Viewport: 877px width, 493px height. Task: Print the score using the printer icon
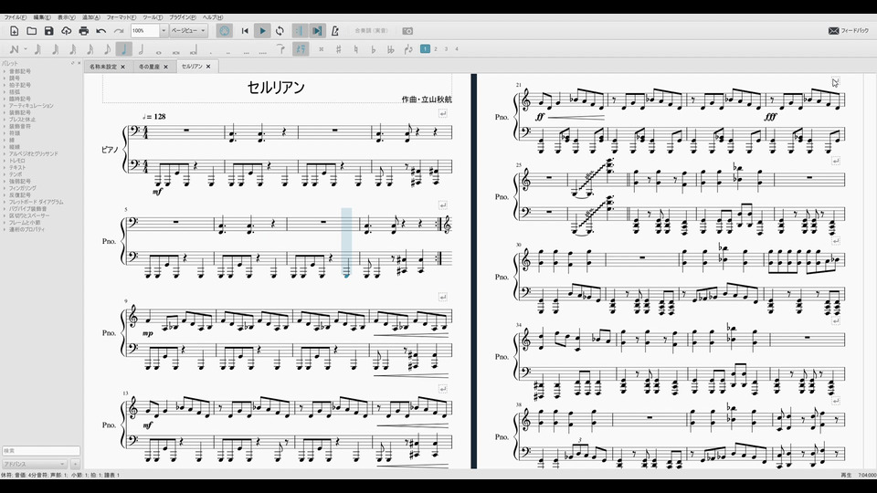[x=84, y=31]
